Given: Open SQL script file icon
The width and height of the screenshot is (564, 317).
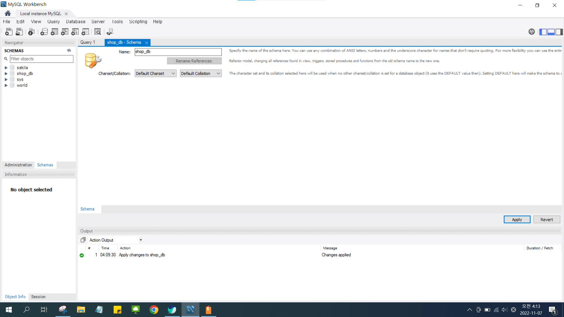Looking at the screenshot, I should [19, 32].
